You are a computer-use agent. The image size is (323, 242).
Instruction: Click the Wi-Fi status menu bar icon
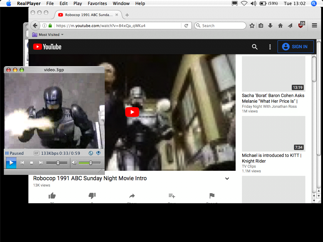(244, 3)
